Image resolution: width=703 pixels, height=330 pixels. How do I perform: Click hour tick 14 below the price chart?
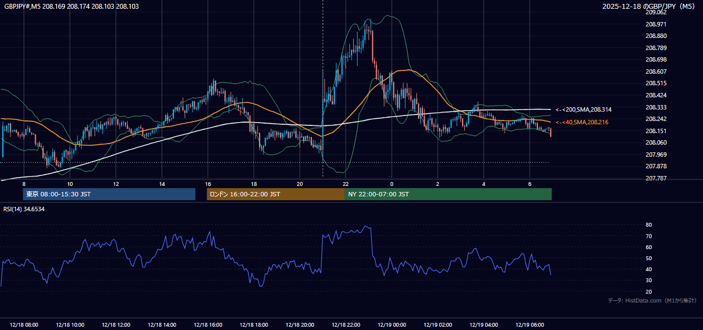pos(162,184)
